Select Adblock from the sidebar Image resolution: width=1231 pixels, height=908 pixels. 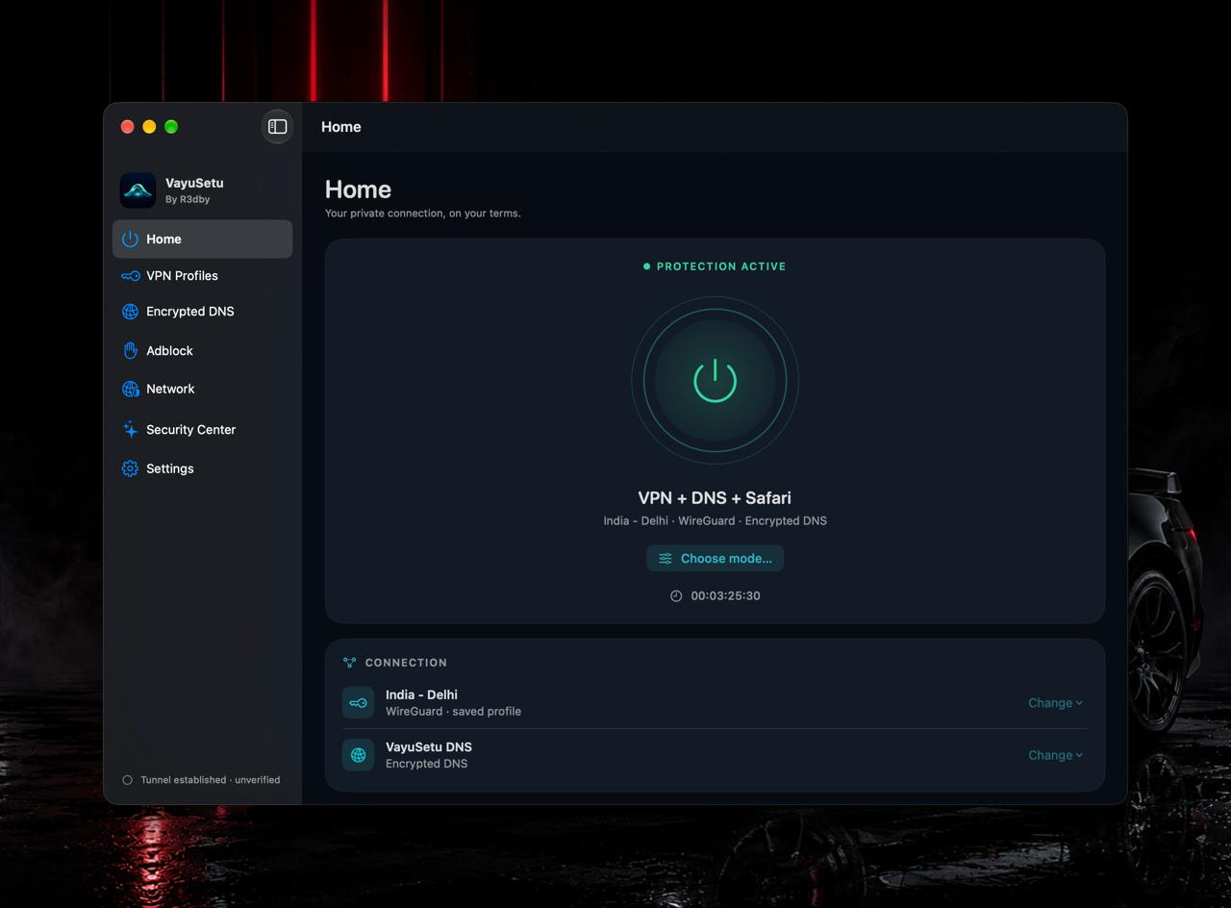coord(202,351)
